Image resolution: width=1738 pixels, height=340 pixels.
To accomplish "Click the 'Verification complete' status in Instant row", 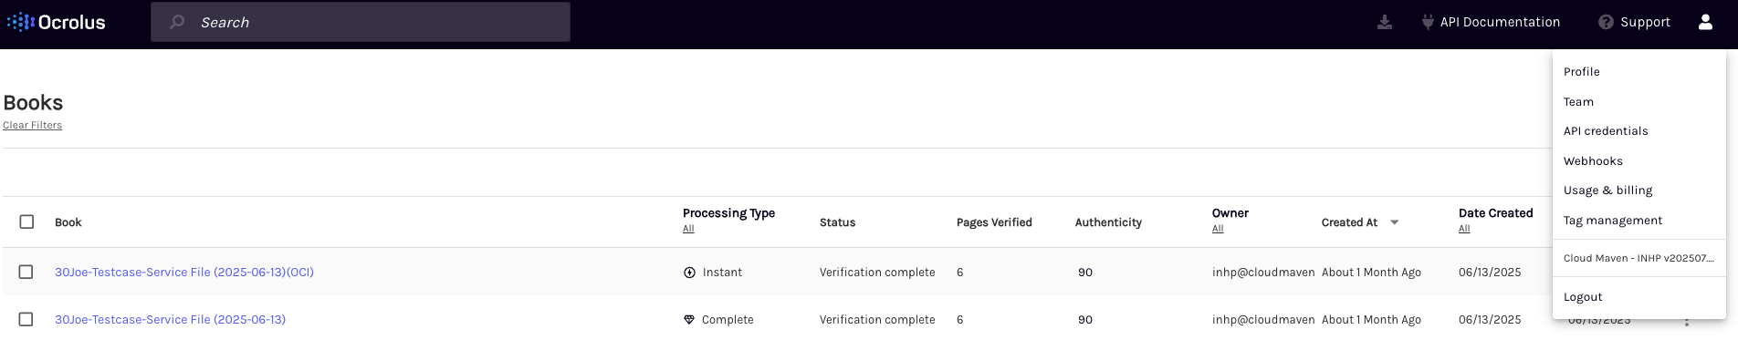I will click(x=877, y=273).
